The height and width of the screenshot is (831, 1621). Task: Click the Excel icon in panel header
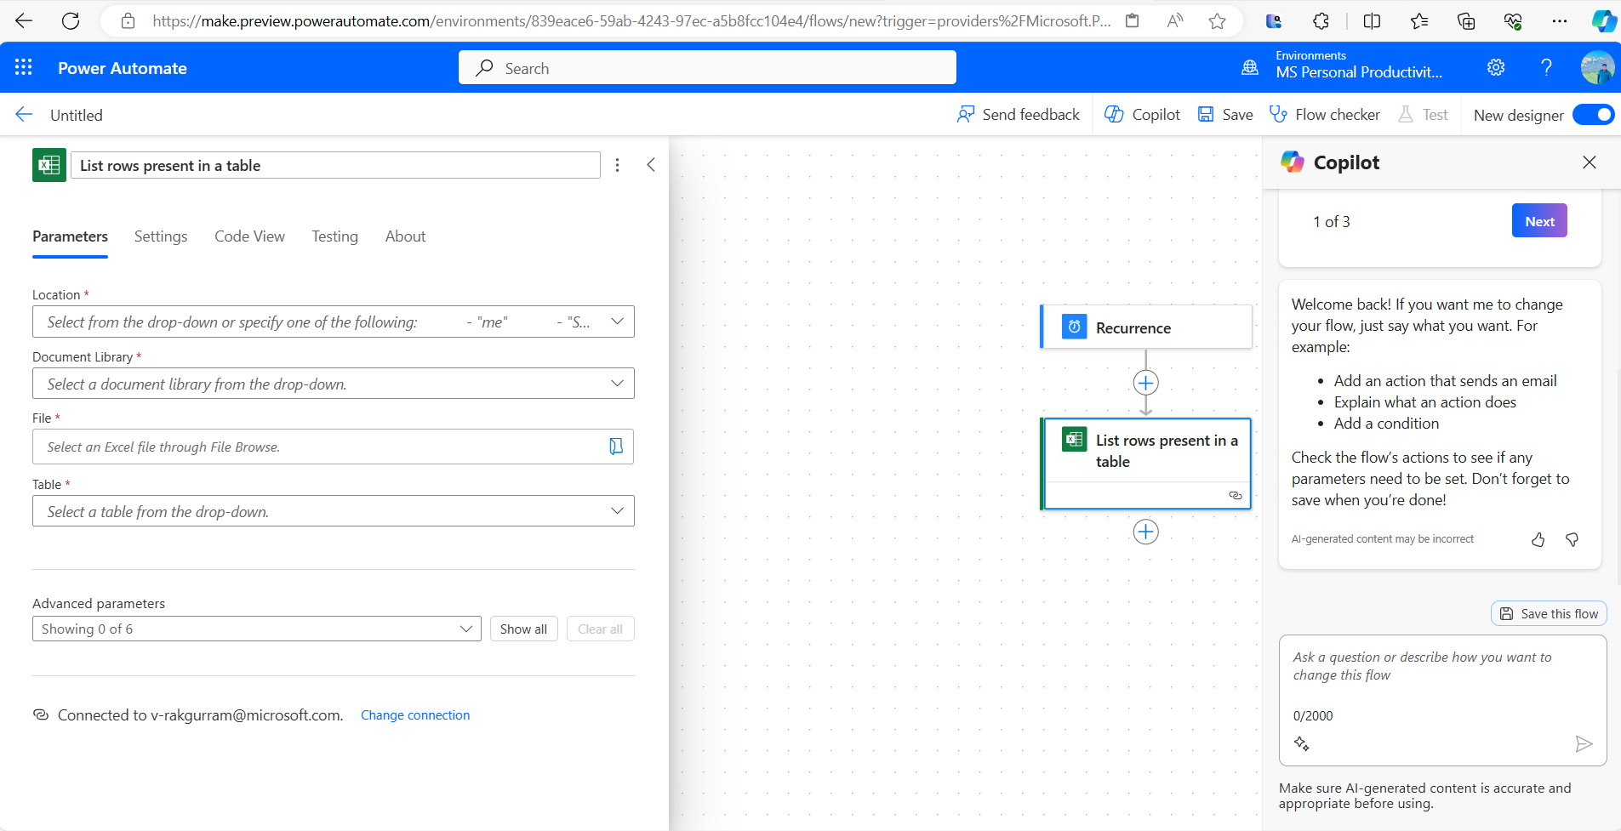pyautogui.click(x=49, y=165)
